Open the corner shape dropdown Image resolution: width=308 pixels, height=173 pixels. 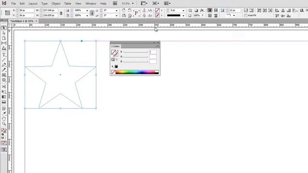(234, 15)
